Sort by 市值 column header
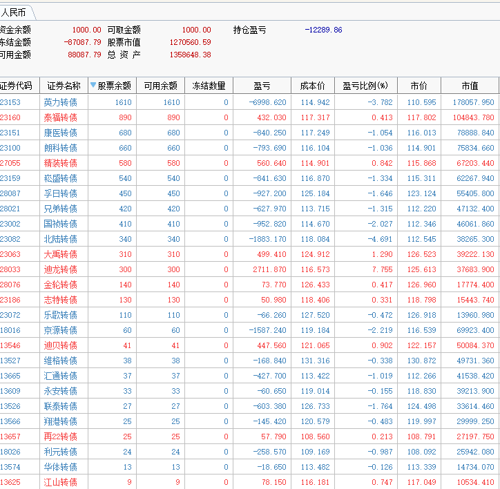 (x=470, y=86)
